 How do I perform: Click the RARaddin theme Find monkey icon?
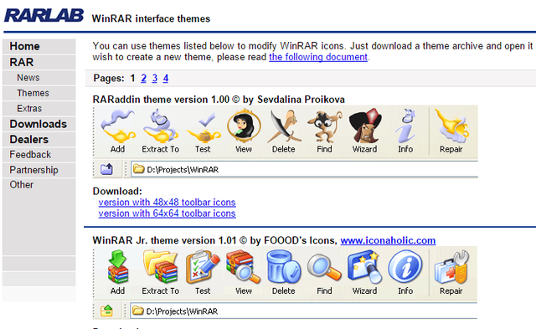pyautogui.click(x=324, y=126)
